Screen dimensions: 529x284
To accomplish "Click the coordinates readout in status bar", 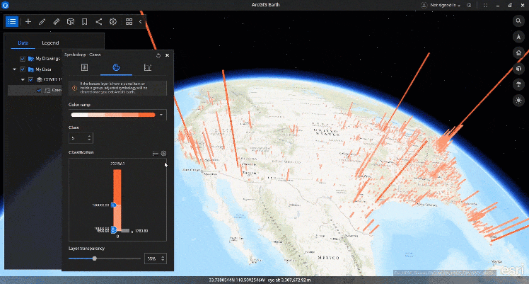I will [x=260, y=280].
